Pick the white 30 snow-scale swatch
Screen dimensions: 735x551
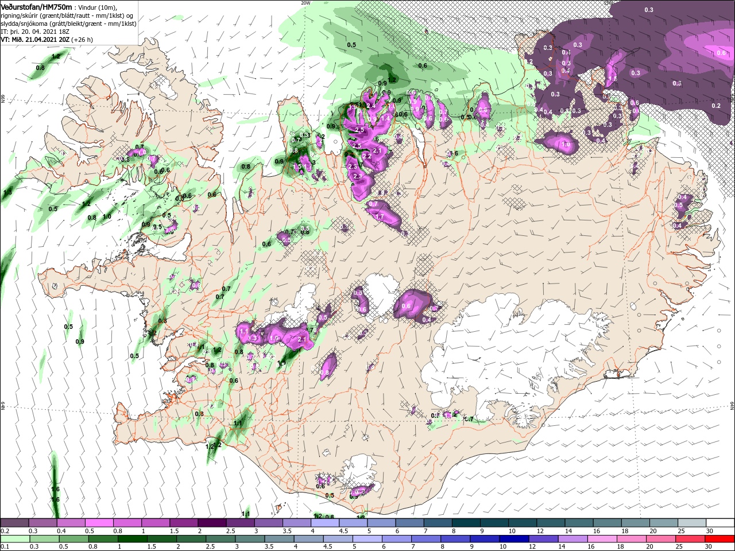point(719,523)
